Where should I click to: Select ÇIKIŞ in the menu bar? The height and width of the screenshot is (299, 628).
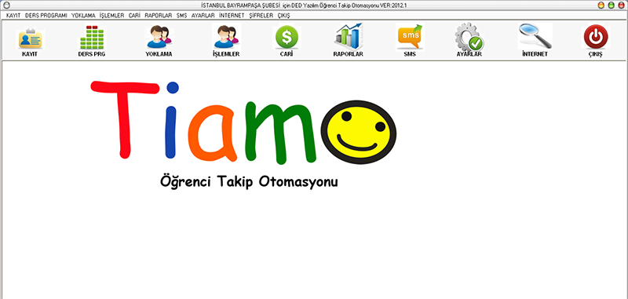pos(283,16)
